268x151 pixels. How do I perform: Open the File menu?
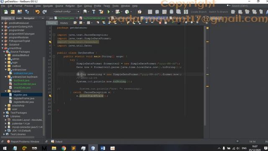click(3, 6)
